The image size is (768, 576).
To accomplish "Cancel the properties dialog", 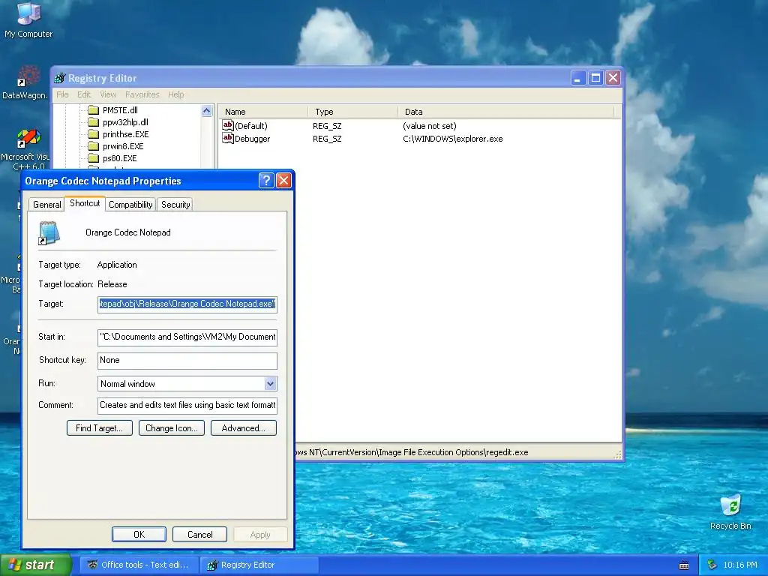I will (199, 534).
